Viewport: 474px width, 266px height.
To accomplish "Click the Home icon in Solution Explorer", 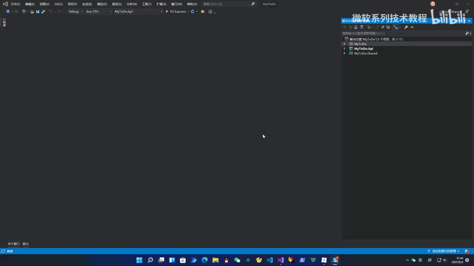I will coord(355,27).
